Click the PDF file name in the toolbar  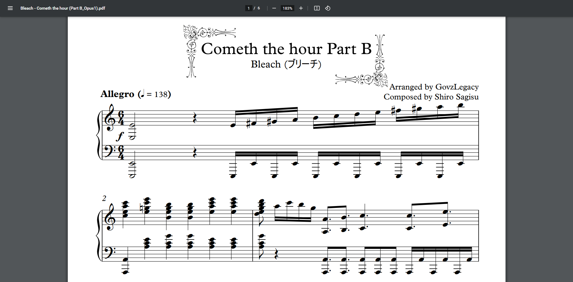tap(63, 8)
